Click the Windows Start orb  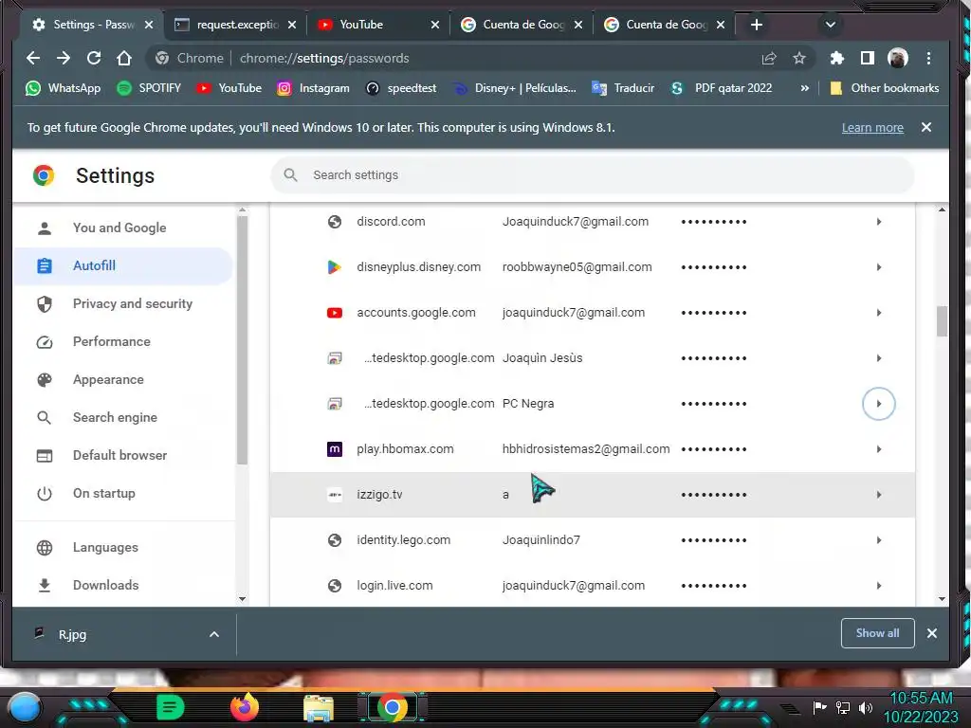24,707
